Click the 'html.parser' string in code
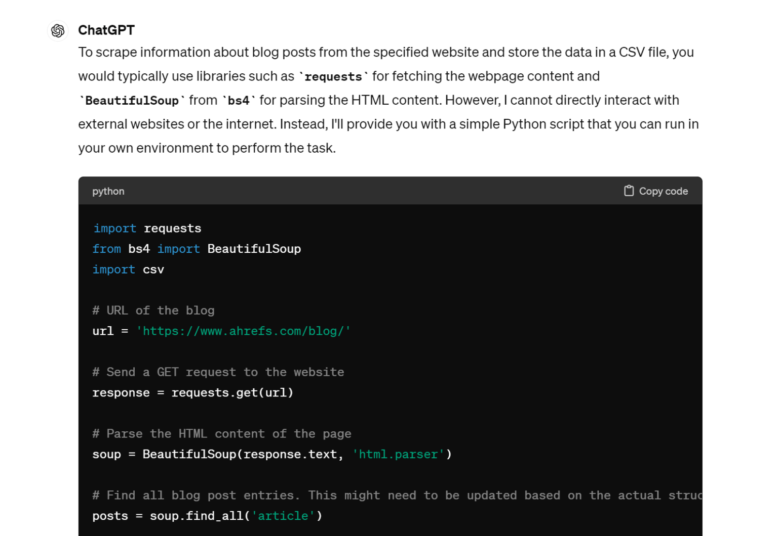The width and height of the screenshot is (778, 536). 398,455
